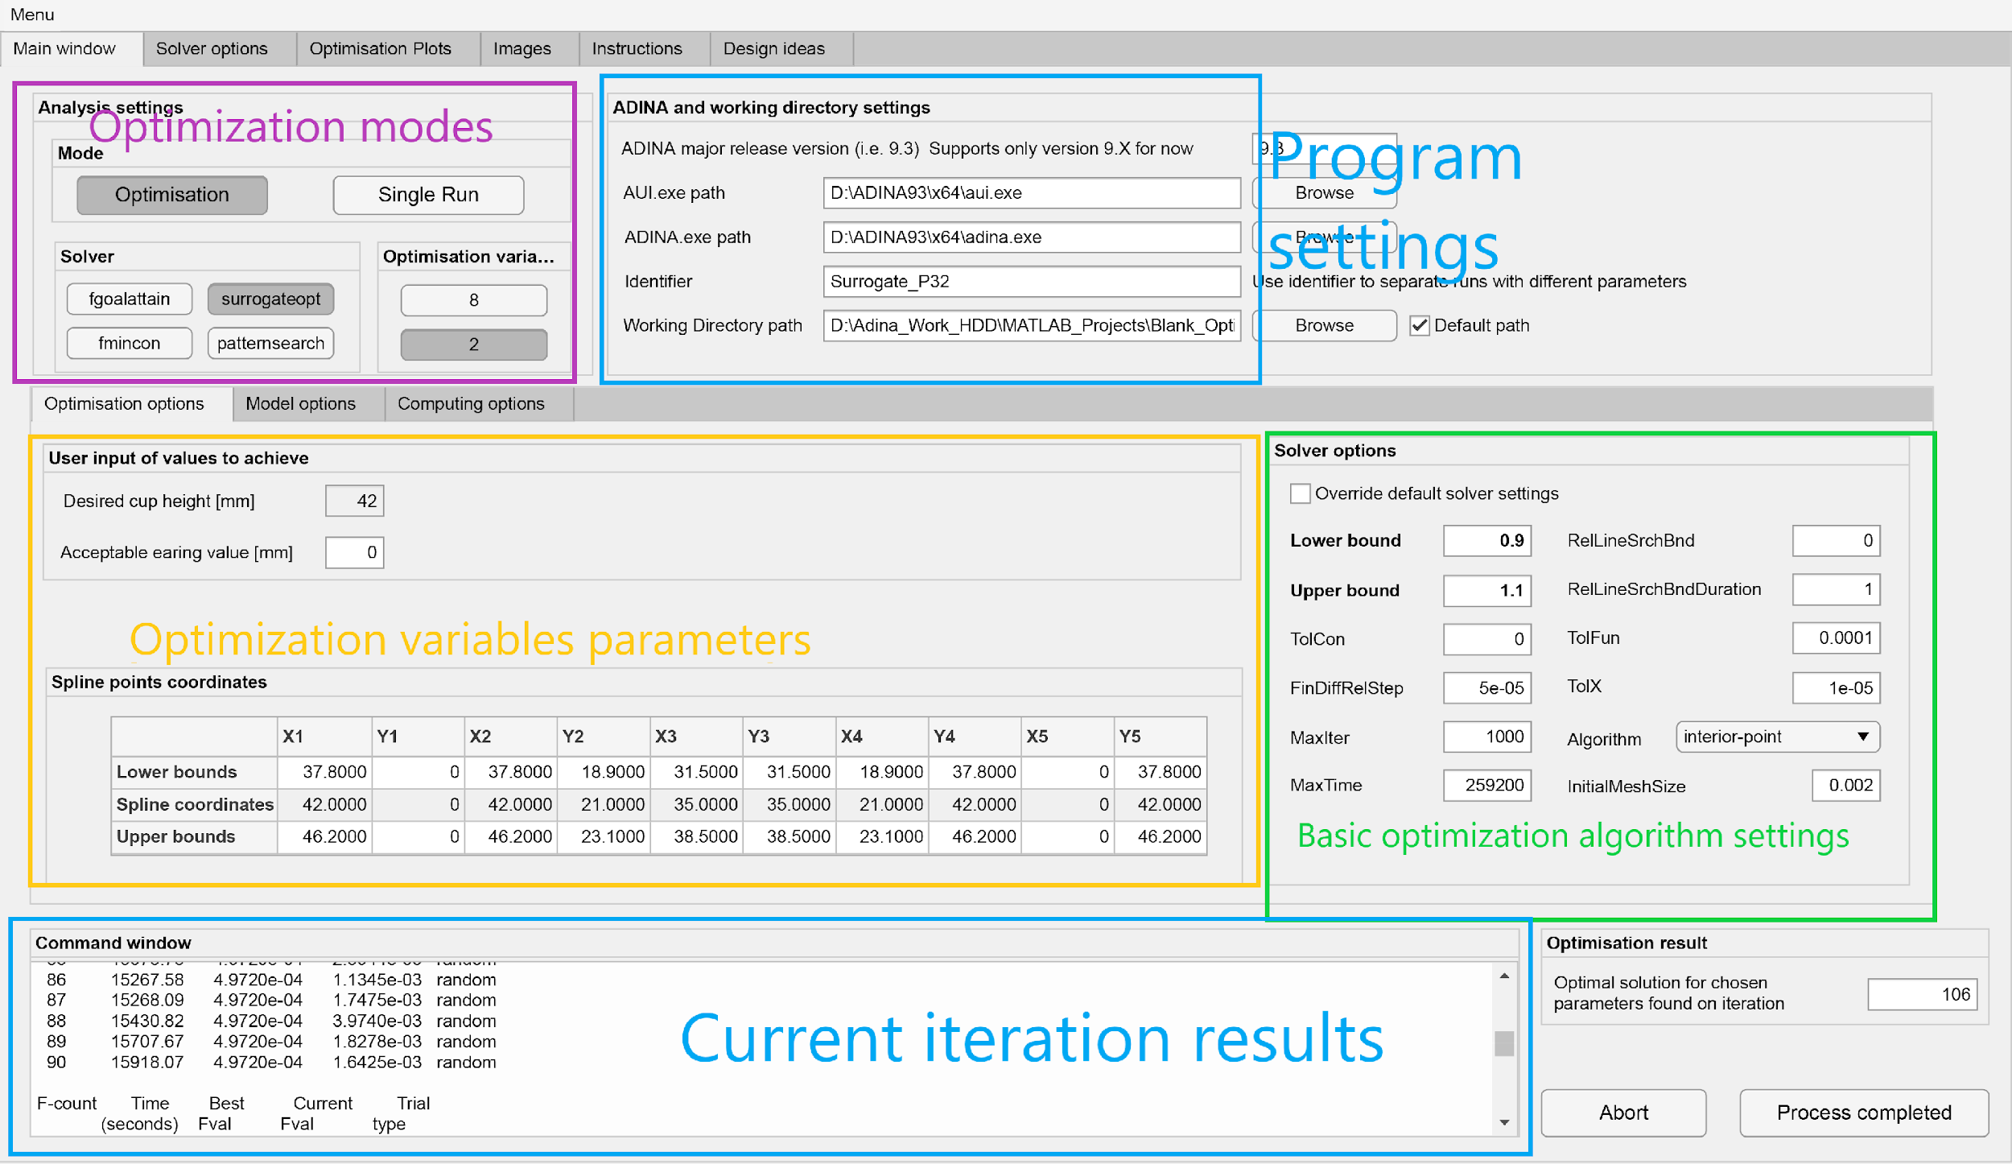The image size is (2012, 1164).
Task: Edit the Desired cup height value
Action: 354,500
